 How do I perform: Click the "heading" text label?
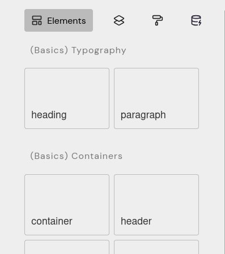[x=49, y=115]
